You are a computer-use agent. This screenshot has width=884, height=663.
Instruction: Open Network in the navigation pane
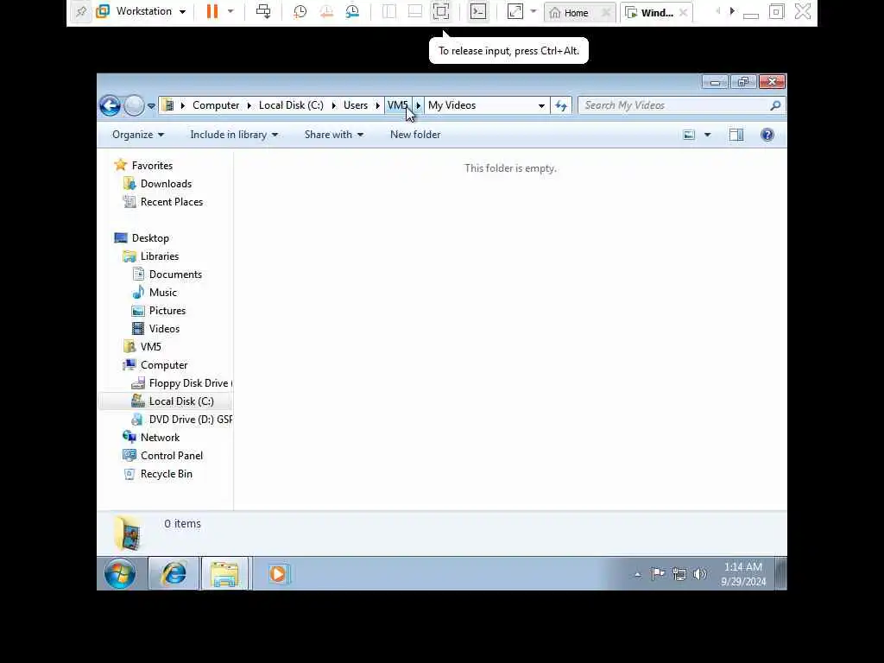160,438
